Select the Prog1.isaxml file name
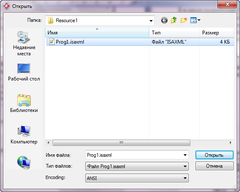 70,42
